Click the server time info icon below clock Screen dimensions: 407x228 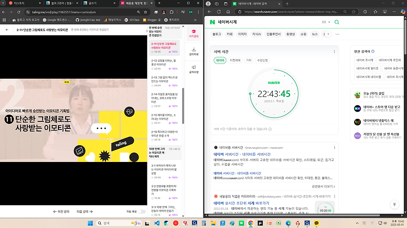(x=270, y=129)
